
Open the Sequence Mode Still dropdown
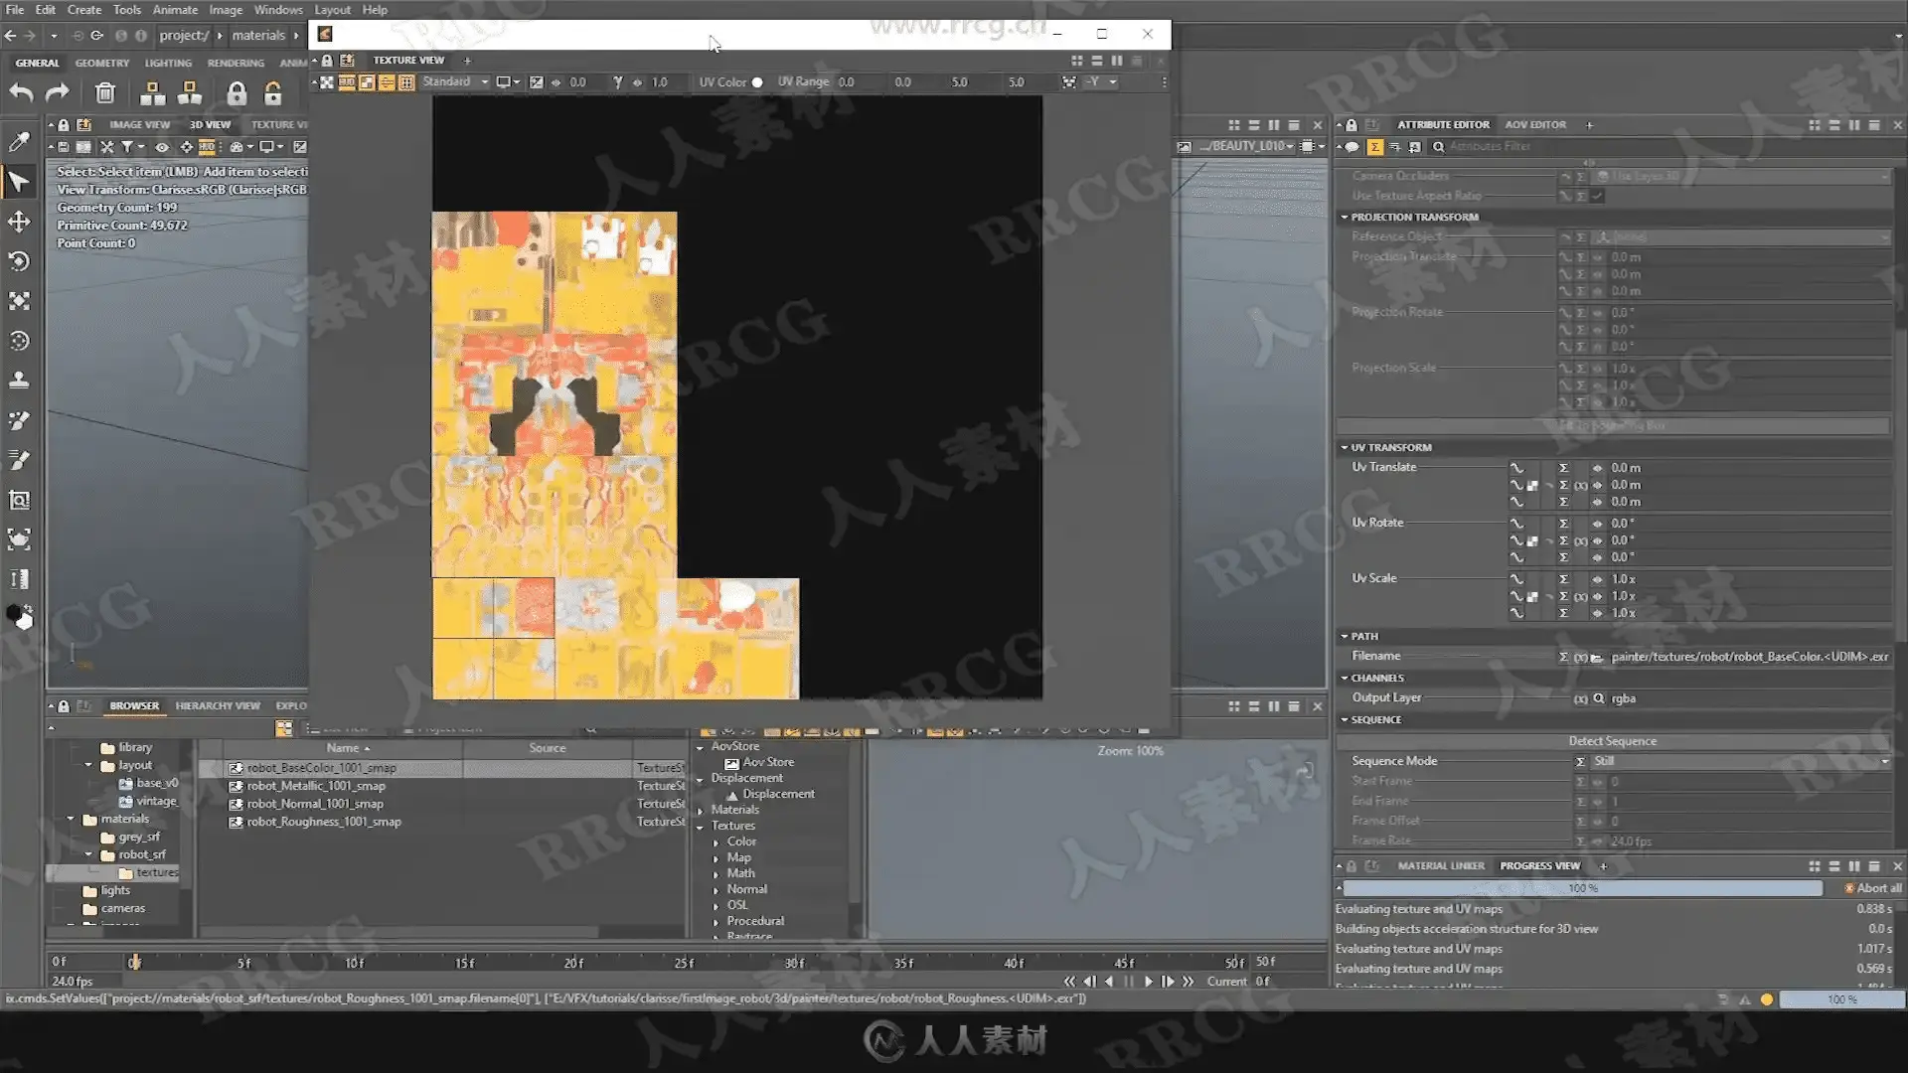tap(1739, 761)
